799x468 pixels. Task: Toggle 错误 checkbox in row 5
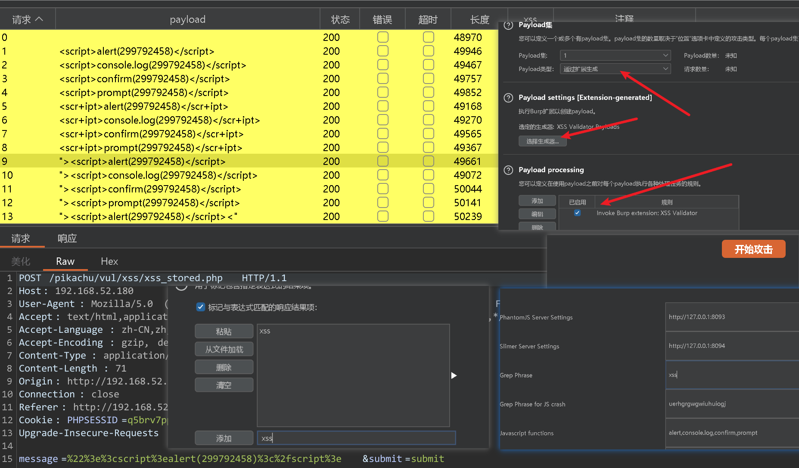pos(383,106)
